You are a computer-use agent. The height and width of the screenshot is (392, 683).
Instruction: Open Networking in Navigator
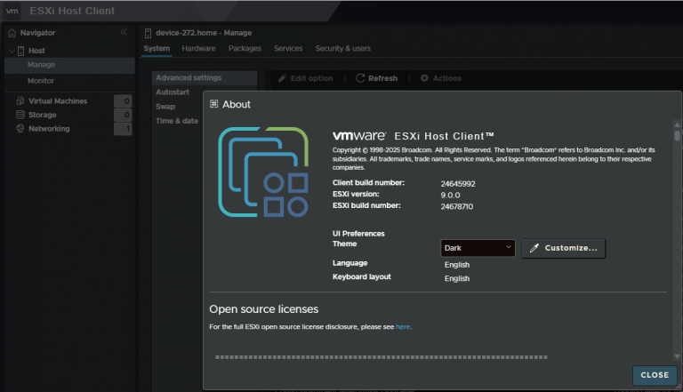click(49, 129)
